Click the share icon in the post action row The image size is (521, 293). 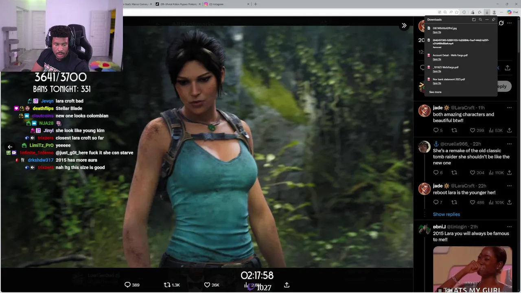(508, 68)
